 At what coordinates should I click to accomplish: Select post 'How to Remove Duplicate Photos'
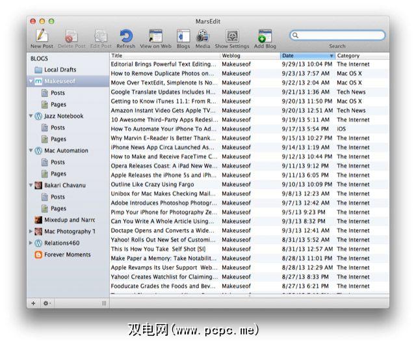pyautogui.click(x=250, y=74)
